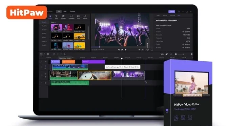
Task: Open the Audio library tab
Action: click(50, 17)
